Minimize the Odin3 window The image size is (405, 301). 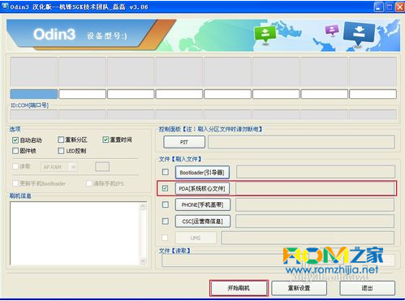pyautogui.click(x=379, y=6)
